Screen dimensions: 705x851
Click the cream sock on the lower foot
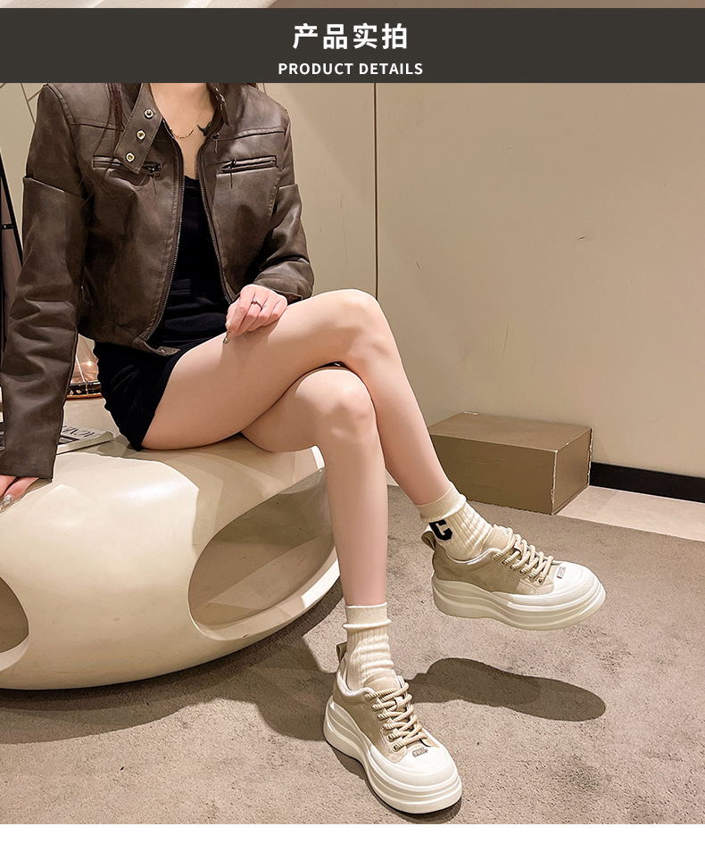369,645
